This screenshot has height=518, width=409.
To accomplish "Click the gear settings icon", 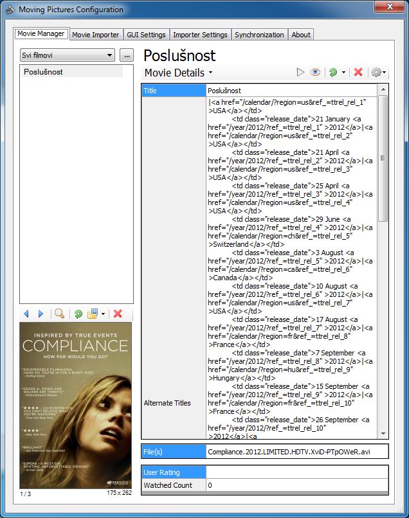I will coord(376,73).
